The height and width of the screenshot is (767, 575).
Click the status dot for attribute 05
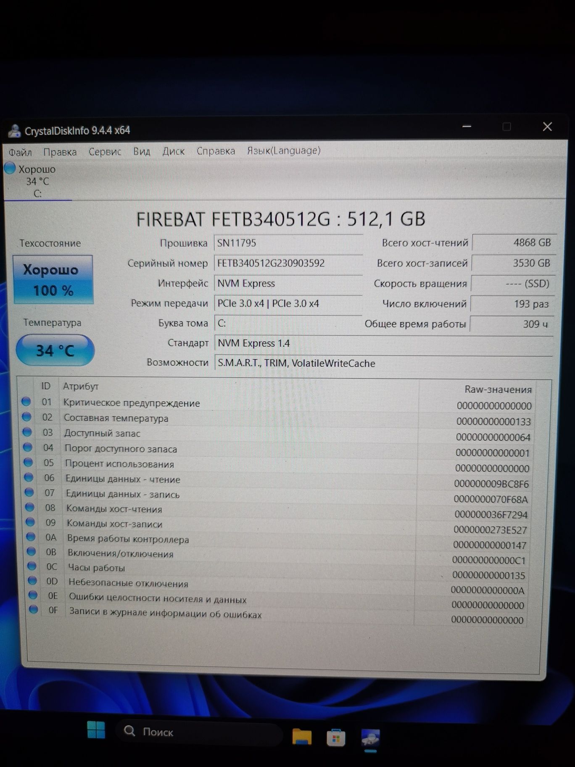[x=28, y=462]
